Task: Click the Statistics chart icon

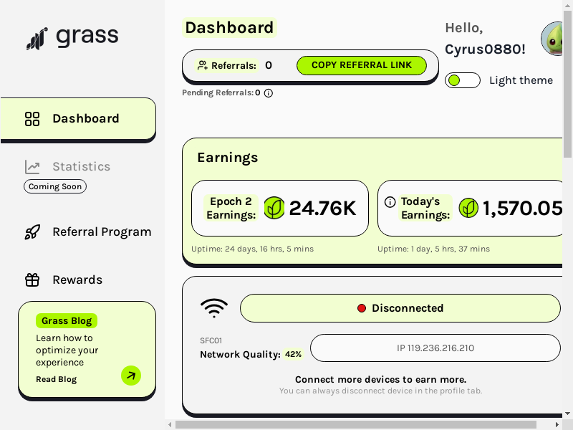Action: point(32,167)
